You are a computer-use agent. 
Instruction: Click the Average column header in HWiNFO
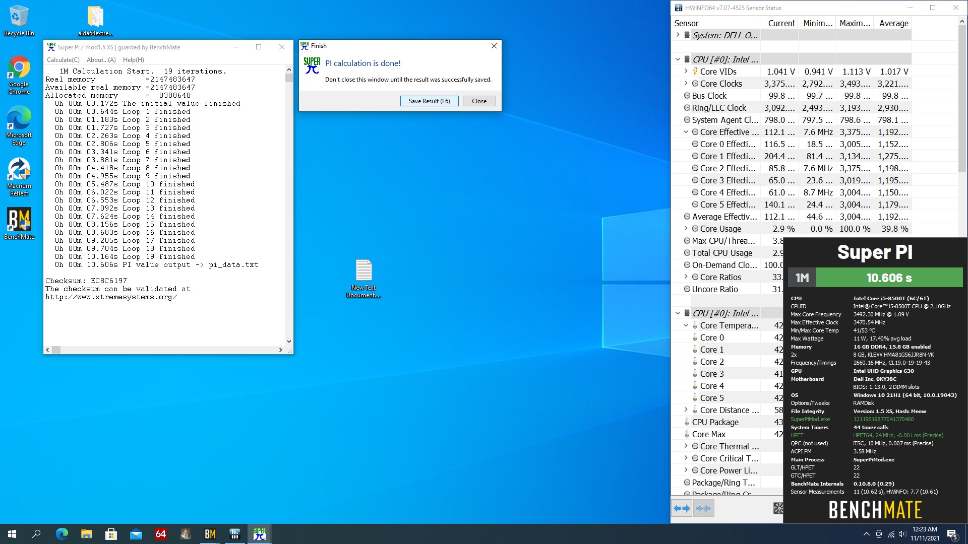(893, 23)
